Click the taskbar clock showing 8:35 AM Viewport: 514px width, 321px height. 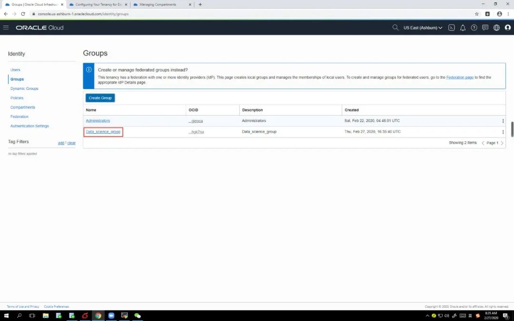pyautogui.click(x=491, y=316)
